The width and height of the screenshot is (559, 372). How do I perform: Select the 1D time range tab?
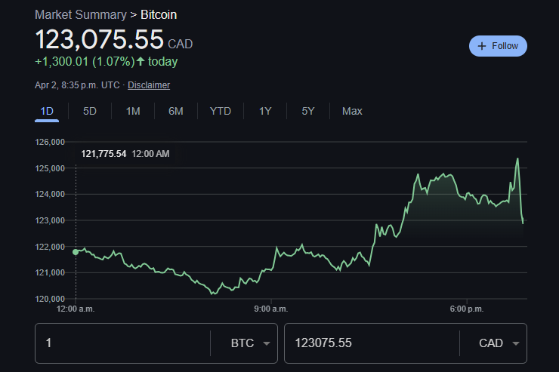click(x=47, y=111)
